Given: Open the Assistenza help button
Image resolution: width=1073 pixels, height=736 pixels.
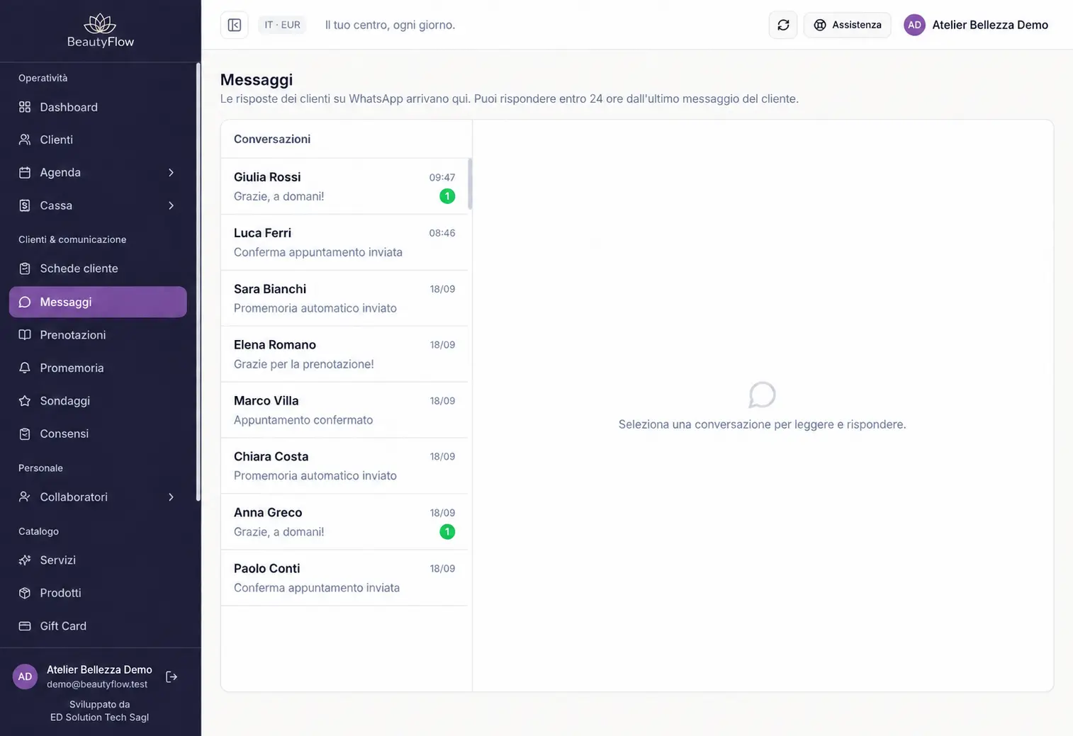Looking at the screenshot, I should (x=847, y=25).
